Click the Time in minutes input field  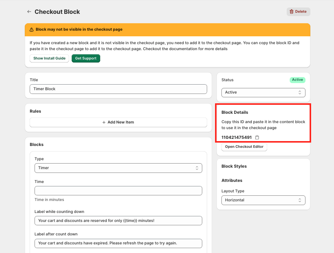point(118,191)
